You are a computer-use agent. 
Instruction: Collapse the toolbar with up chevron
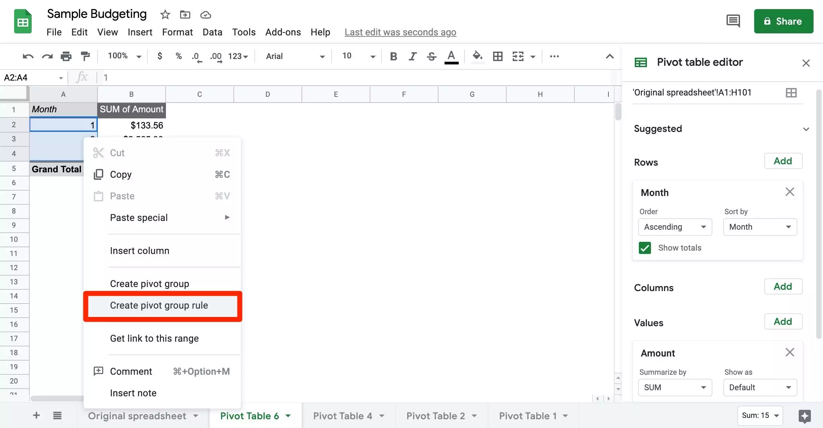coord(609,56)
